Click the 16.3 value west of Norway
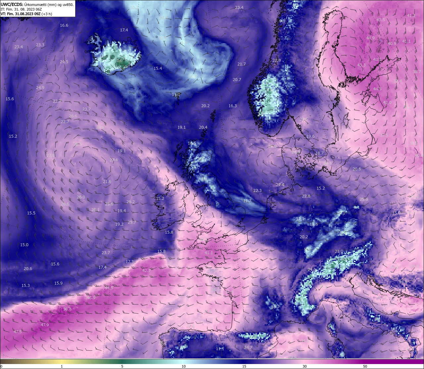424x369 pixels. point(233,106)
